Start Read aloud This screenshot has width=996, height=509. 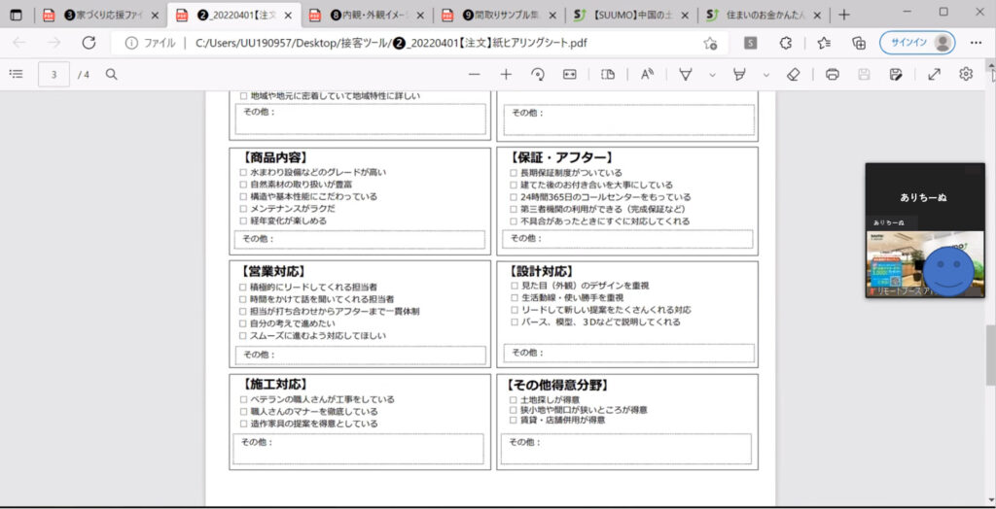(647, 74)
